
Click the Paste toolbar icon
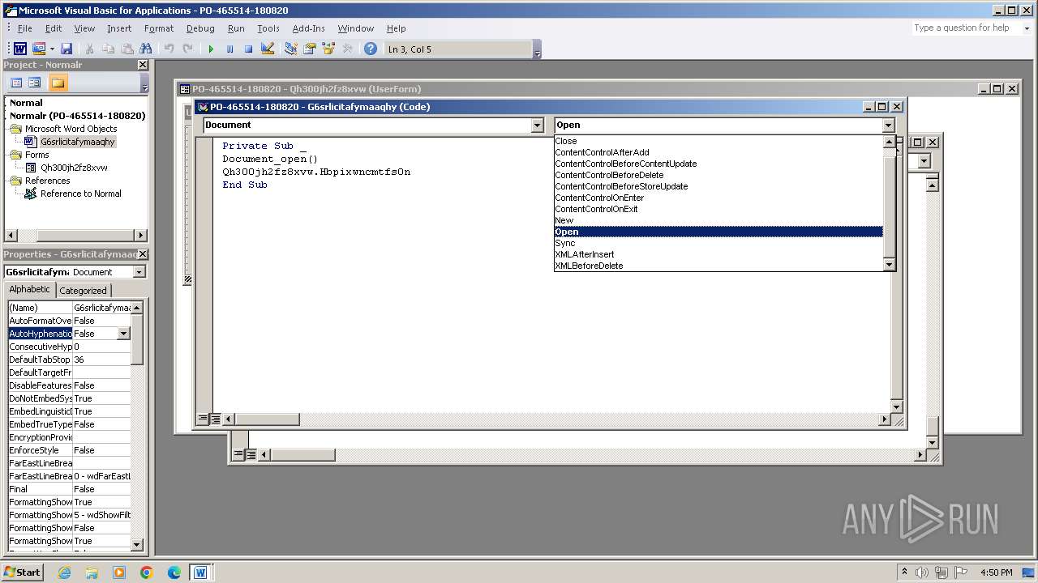pos(127,49)
